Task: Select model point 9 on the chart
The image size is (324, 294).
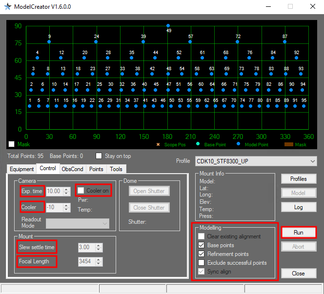Action: coord(49,42)
